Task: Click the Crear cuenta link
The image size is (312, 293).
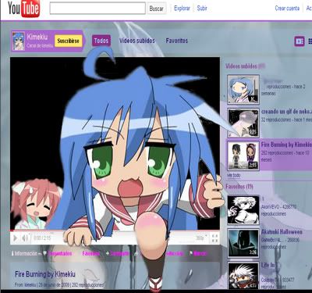Action: pyautogui.click(x=287, y=9)
